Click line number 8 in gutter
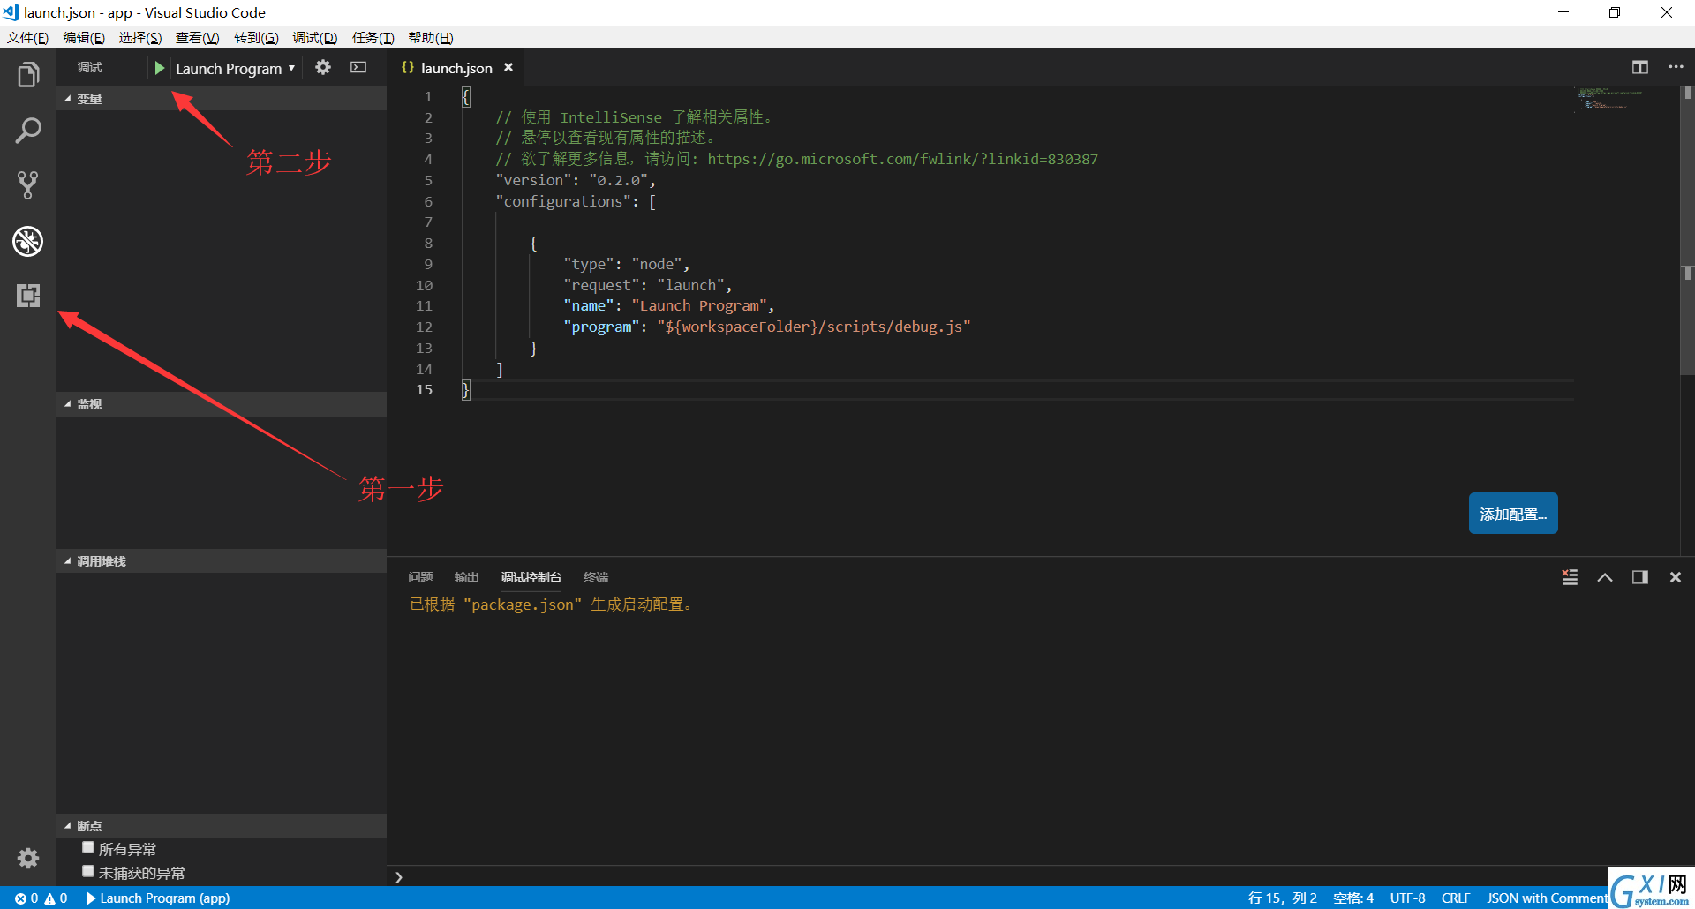The width and height of the screenshot is (1695, 909). pos(428,244)
